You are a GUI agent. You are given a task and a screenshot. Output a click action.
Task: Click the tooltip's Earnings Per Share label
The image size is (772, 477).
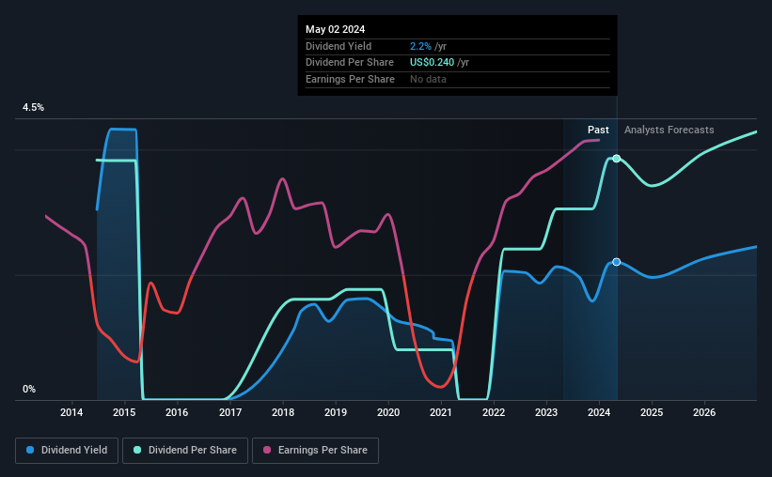click(x=350, y=79)
